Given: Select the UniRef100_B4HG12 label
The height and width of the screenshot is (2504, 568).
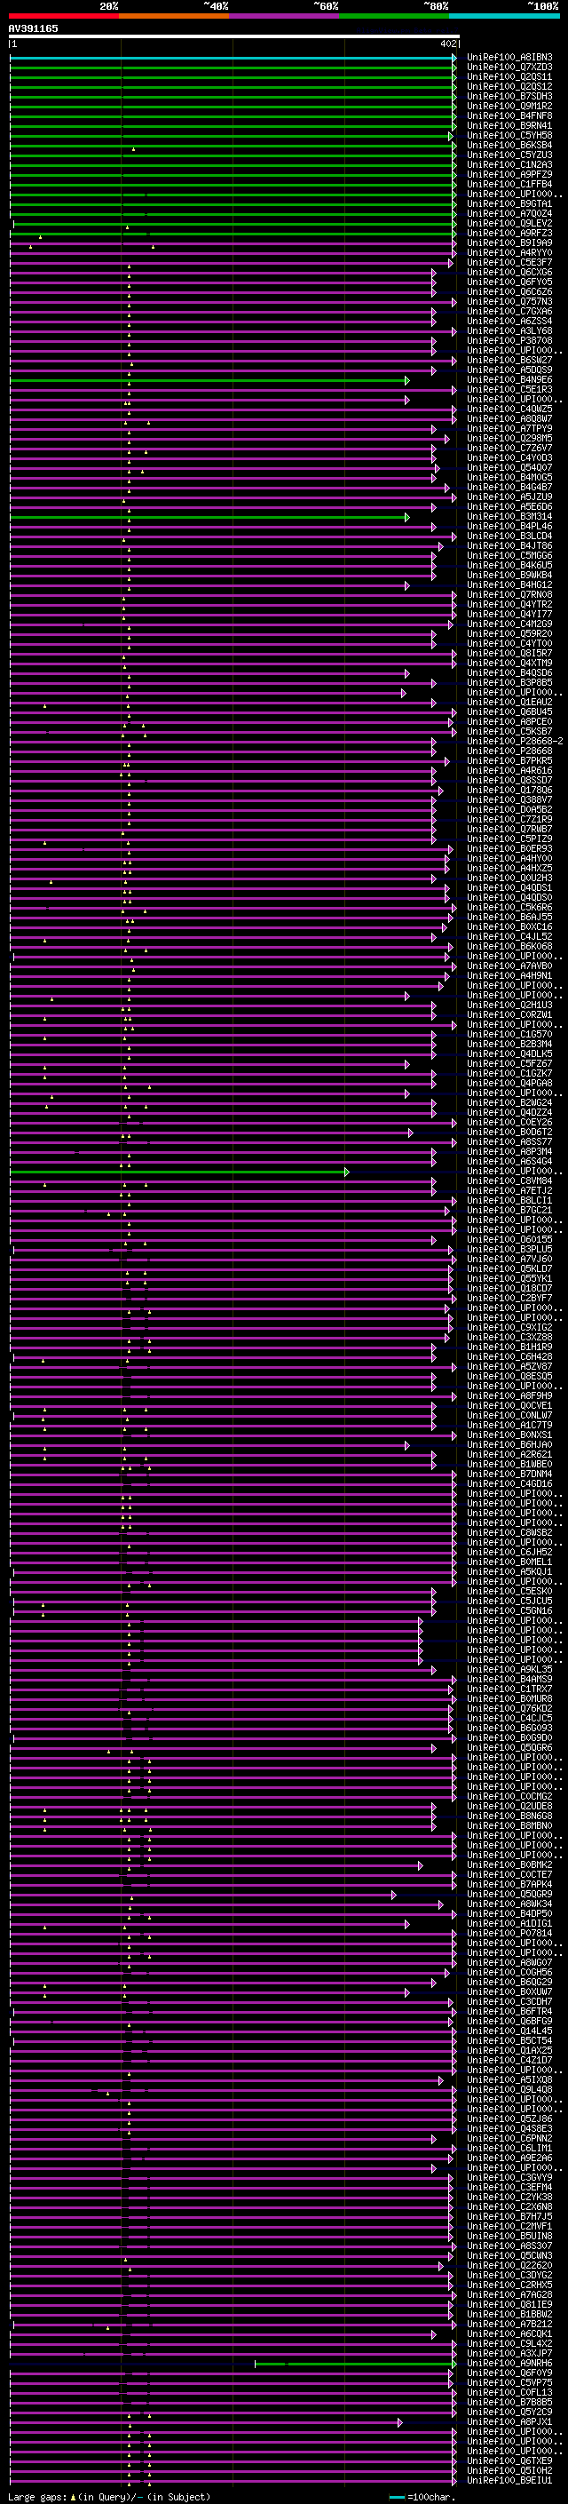Looking at the screenshot, I should [509, 585].
